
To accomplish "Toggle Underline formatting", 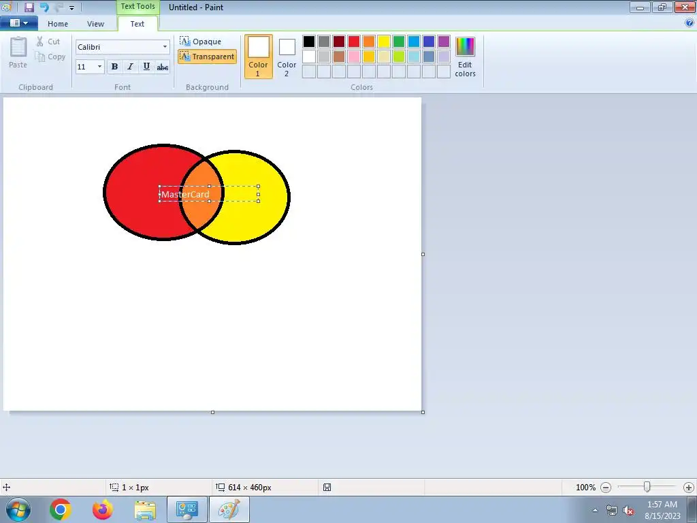I will (146, 67).
